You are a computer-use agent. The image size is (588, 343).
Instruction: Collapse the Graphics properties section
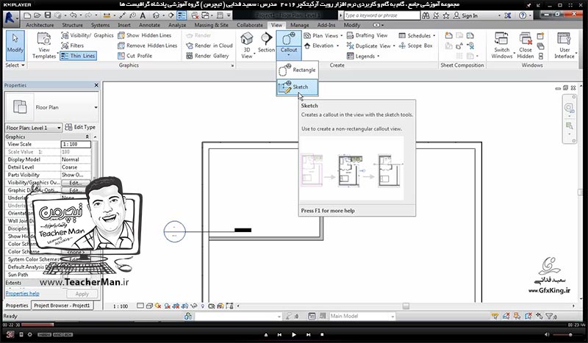pyautogui.click(x=87, y=137)
